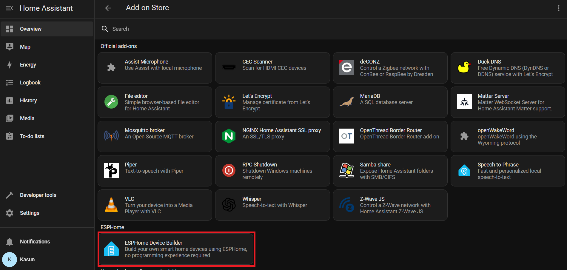Viewport: 567px width, 270px height.
Task: Click the Speech-to-Phrase blue house icon
Action: click(464, 170)
